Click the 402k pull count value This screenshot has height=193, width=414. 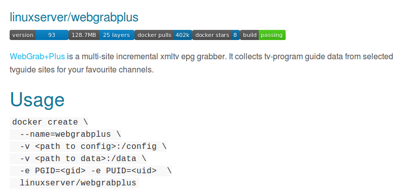(183, 35)
